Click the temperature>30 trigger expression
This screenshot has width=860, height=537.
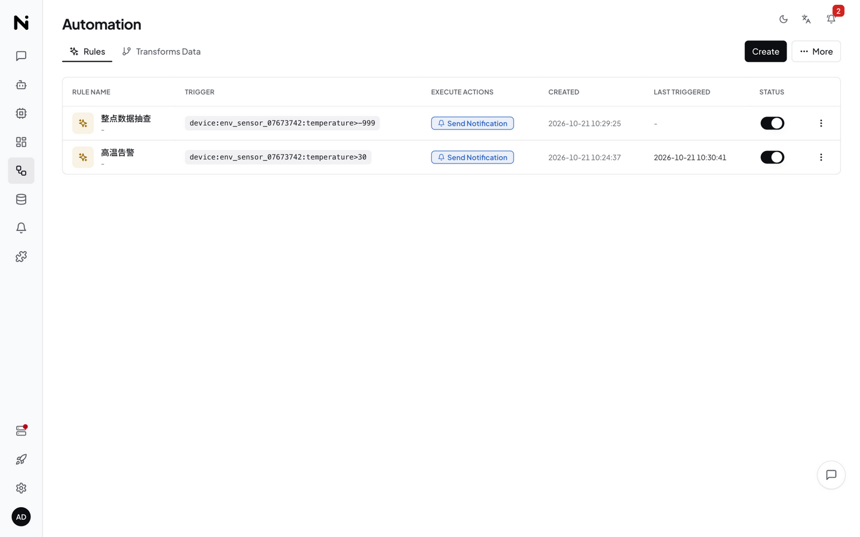[278, 158]
